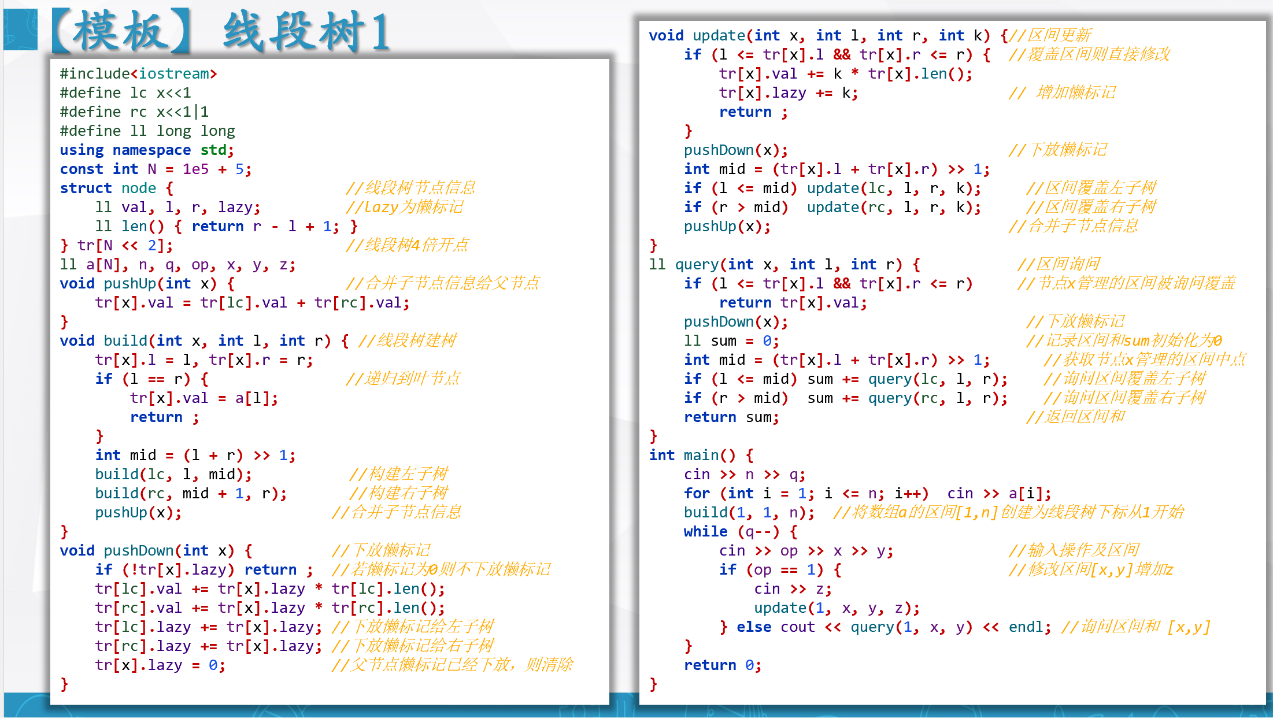Click the #include<iostream> directive

click(x=139, y=73)
